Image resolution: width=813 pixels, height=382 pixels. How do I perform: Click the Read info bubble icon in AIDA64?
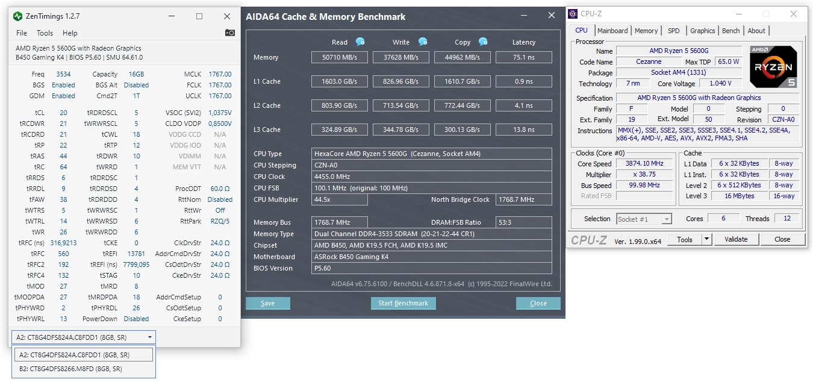point(360,42)
